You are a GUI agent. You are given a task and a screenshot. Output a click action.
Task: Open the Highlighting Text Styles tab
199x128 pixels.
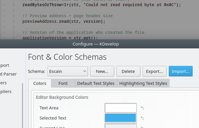click(143, 83)
